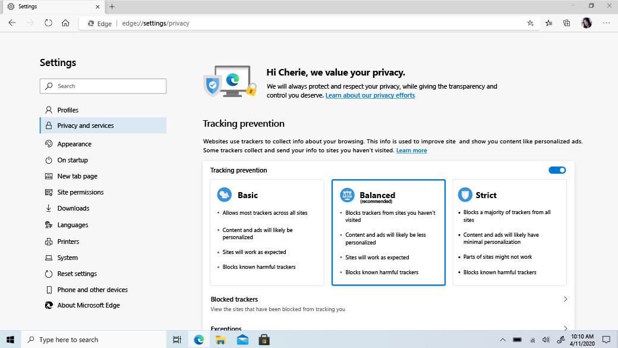This screenshot has width=618, height=348.
Task: Expand the Blocked trackers section
Action: point(388,303)
